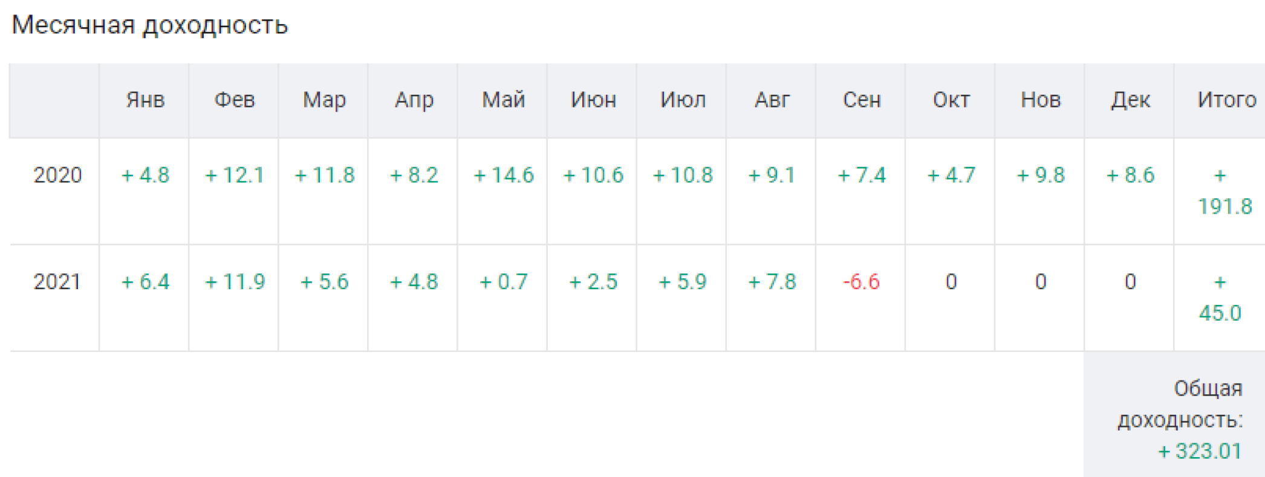Select the 2020 row label
This screenshot has width=1265, height=477.
[x=57, y=175]
